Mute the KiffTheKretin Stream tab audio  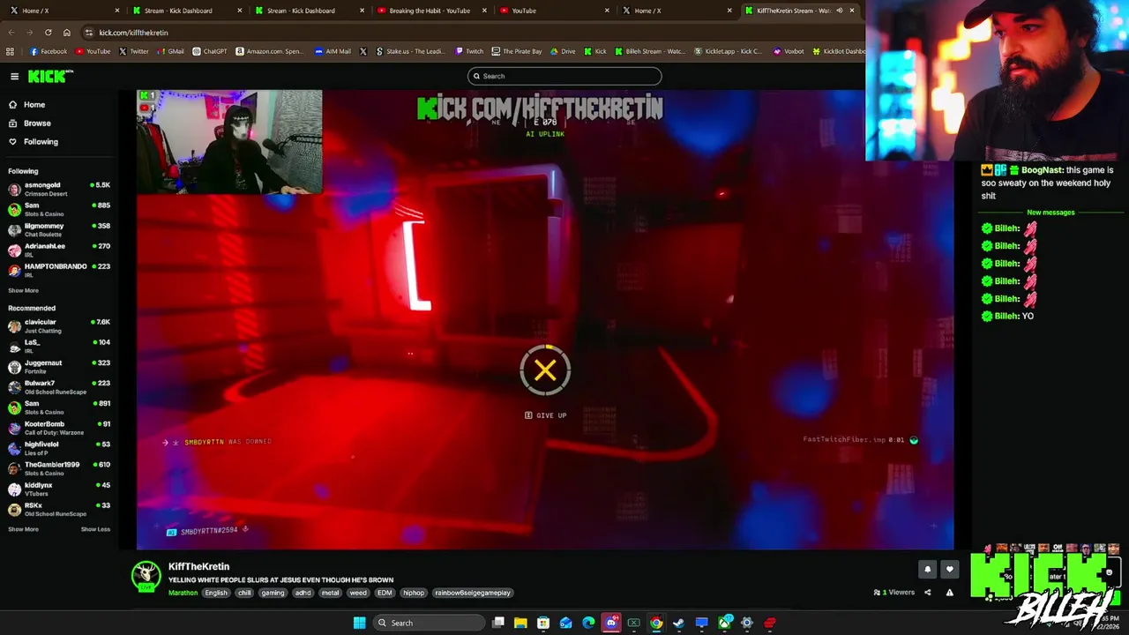pos(839,11)
